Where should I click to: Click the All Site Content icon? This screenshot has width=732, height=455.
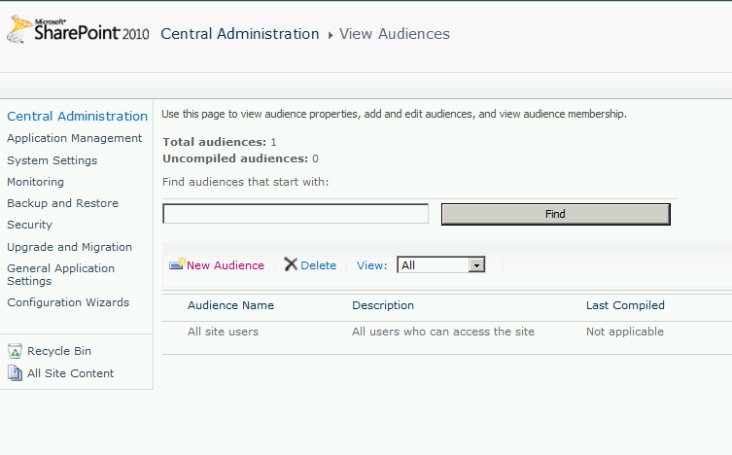click(15, 373)
